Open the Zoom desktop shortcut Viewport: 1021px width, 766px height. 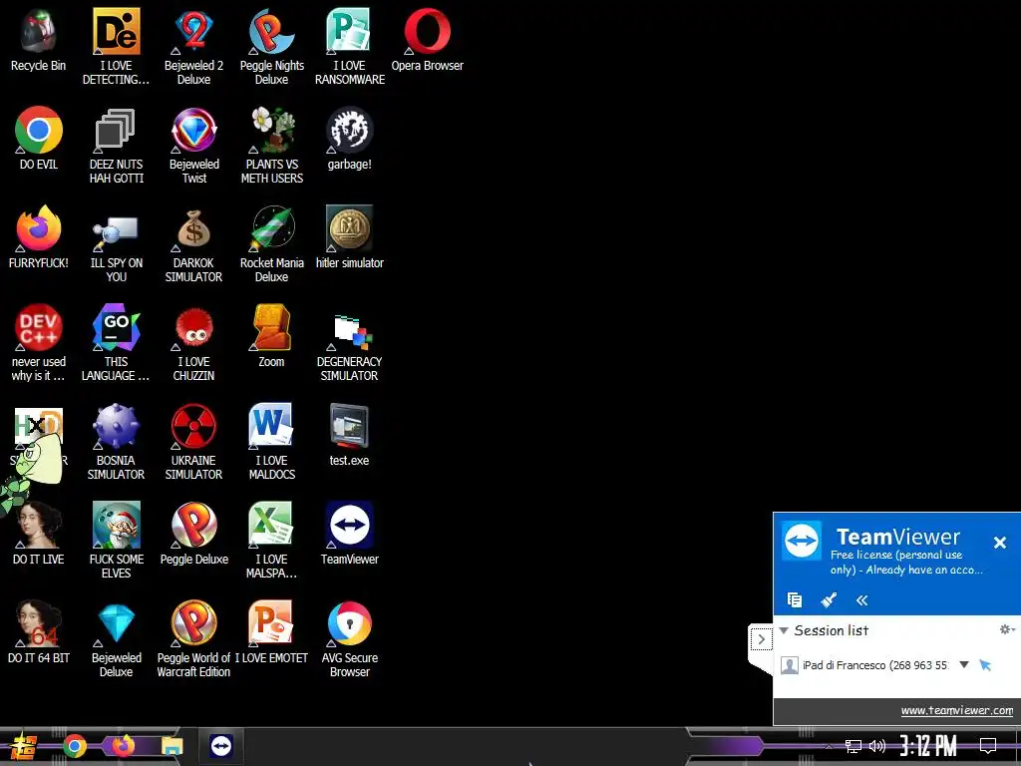pos(271,336)
